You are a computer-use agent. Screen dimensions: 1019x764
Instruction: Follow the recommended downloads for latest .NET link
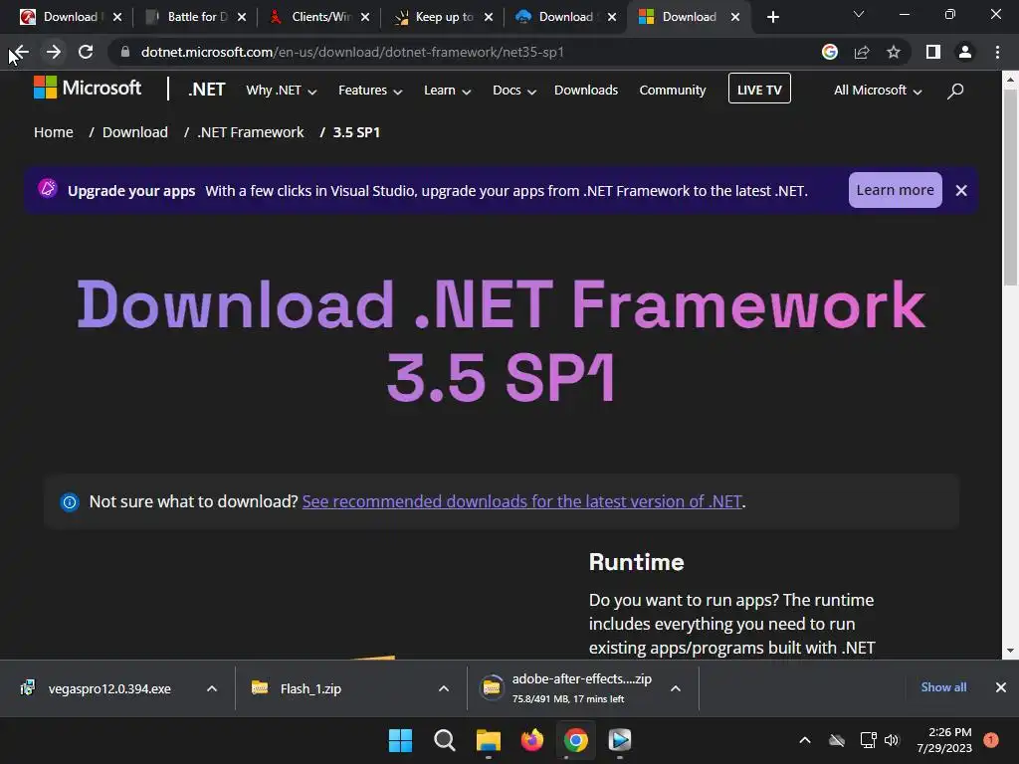pyautogui.click(x=521, y=502)
